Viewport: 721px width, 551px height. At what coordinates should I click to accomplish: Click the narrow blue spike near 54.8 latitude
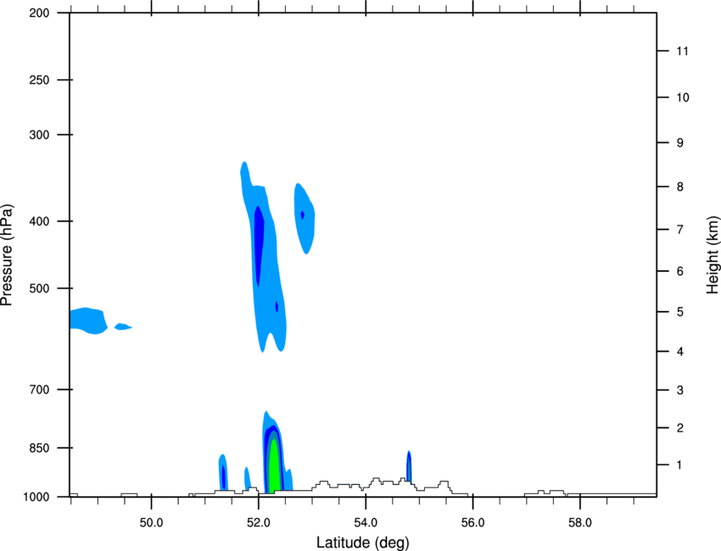tap(409, 467)
